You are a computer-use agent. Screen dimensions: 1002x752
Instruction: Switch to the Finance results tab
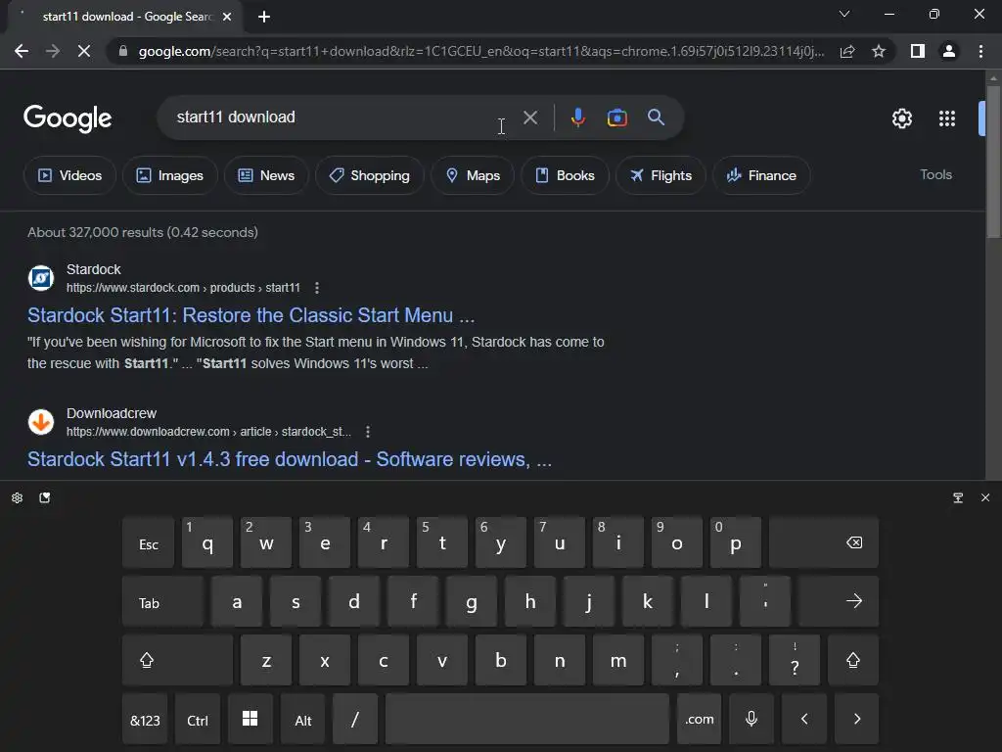click(761, 175)
